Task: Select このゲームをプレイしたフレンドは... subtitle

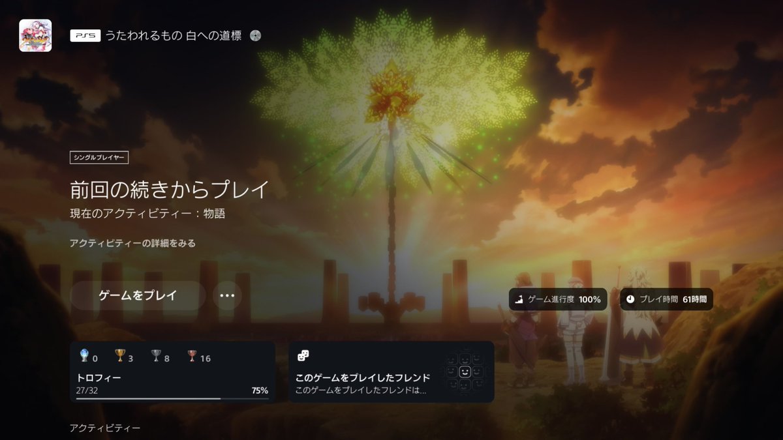Action: point(361,390)
